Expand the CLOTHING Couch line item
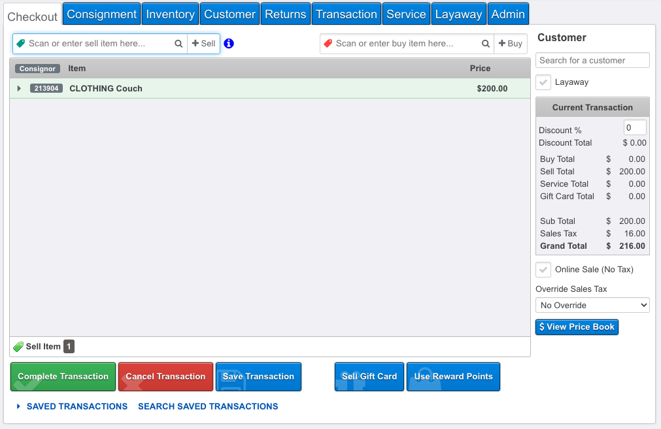 [18, 88]
